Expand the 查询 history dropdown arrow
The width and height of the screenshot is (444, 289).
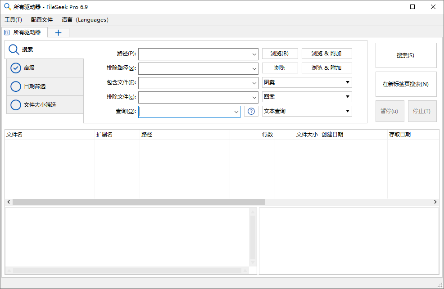coord(236,112)
